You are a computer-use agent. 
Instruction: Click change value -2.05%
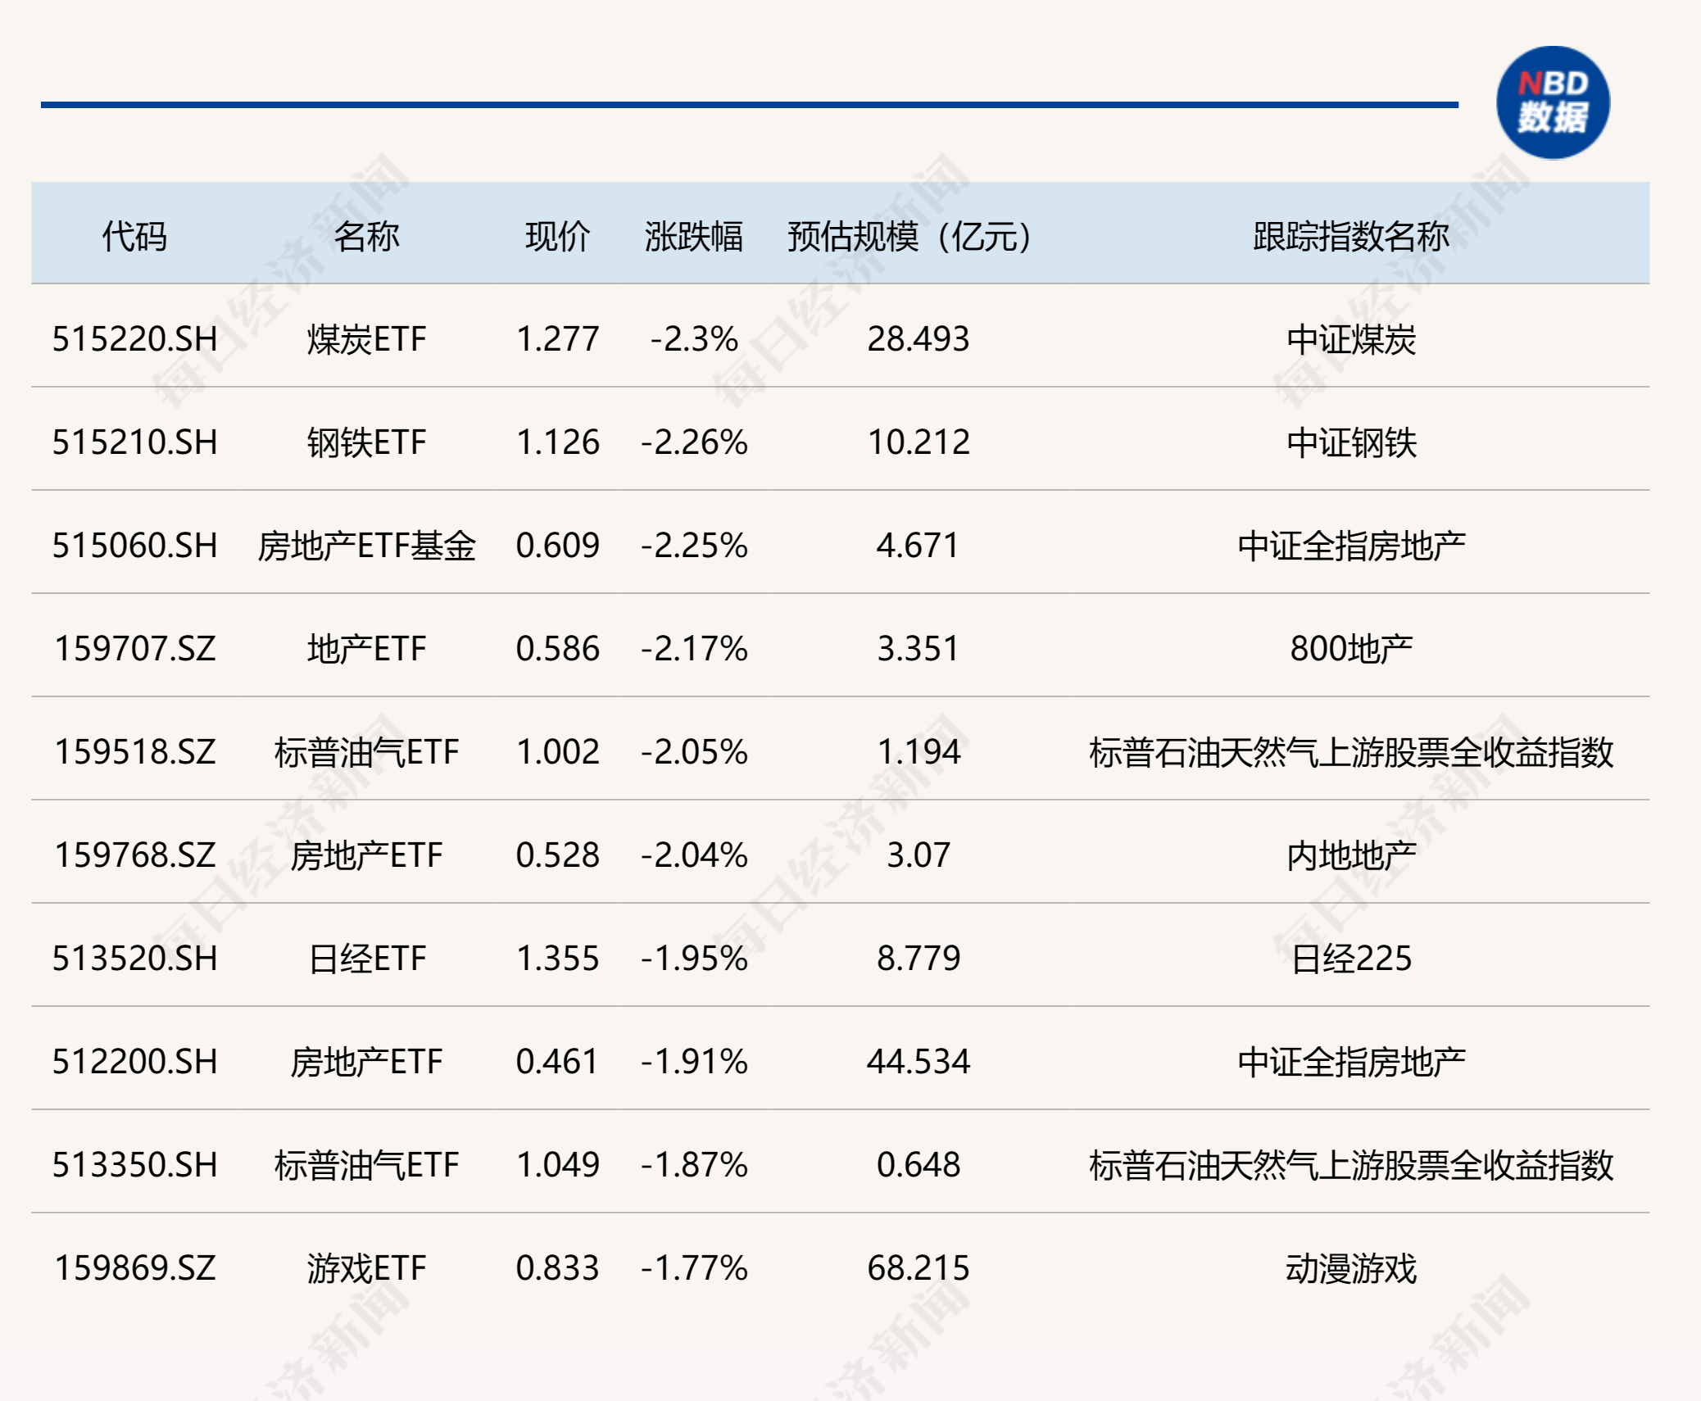694,752
